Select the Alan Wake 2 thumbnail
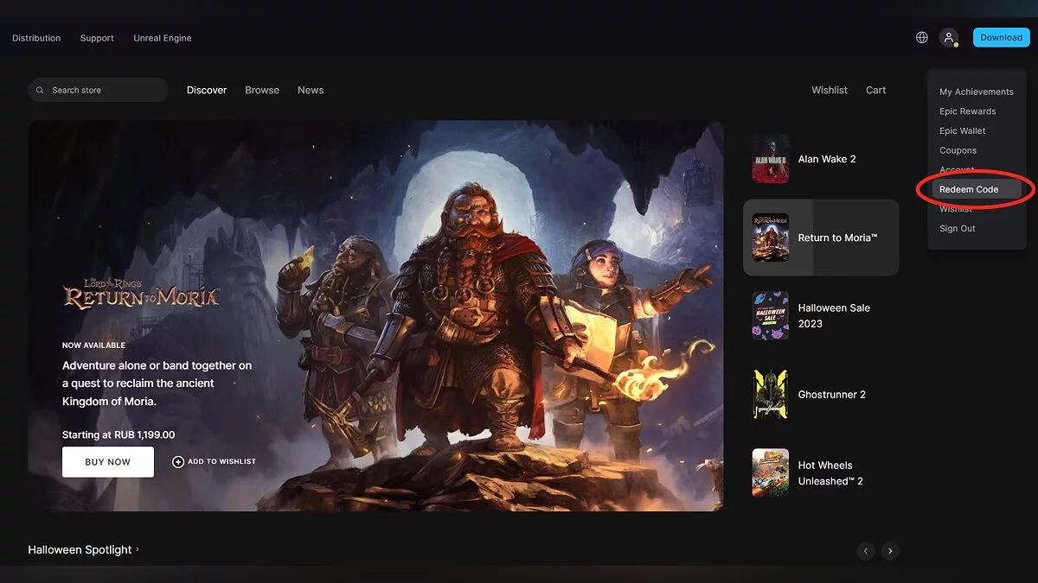Screen dimensions: 1038x583 point(770,159)
